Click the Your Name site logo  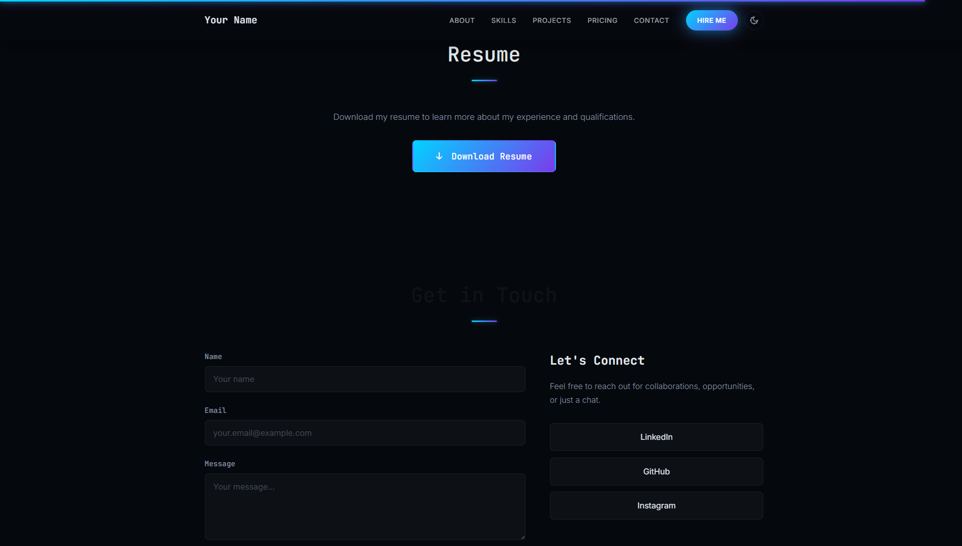(x=231, y=20)
